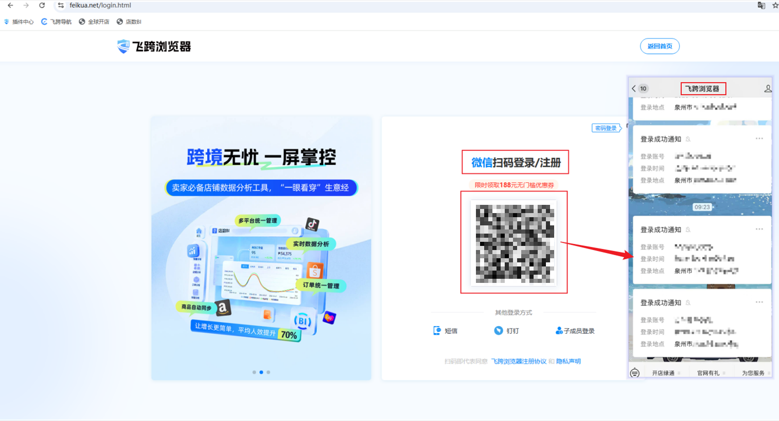Select the first carousel dot under the banner
Image resolution: width=779 pixels, height=421 pixels.
(254, 372)
